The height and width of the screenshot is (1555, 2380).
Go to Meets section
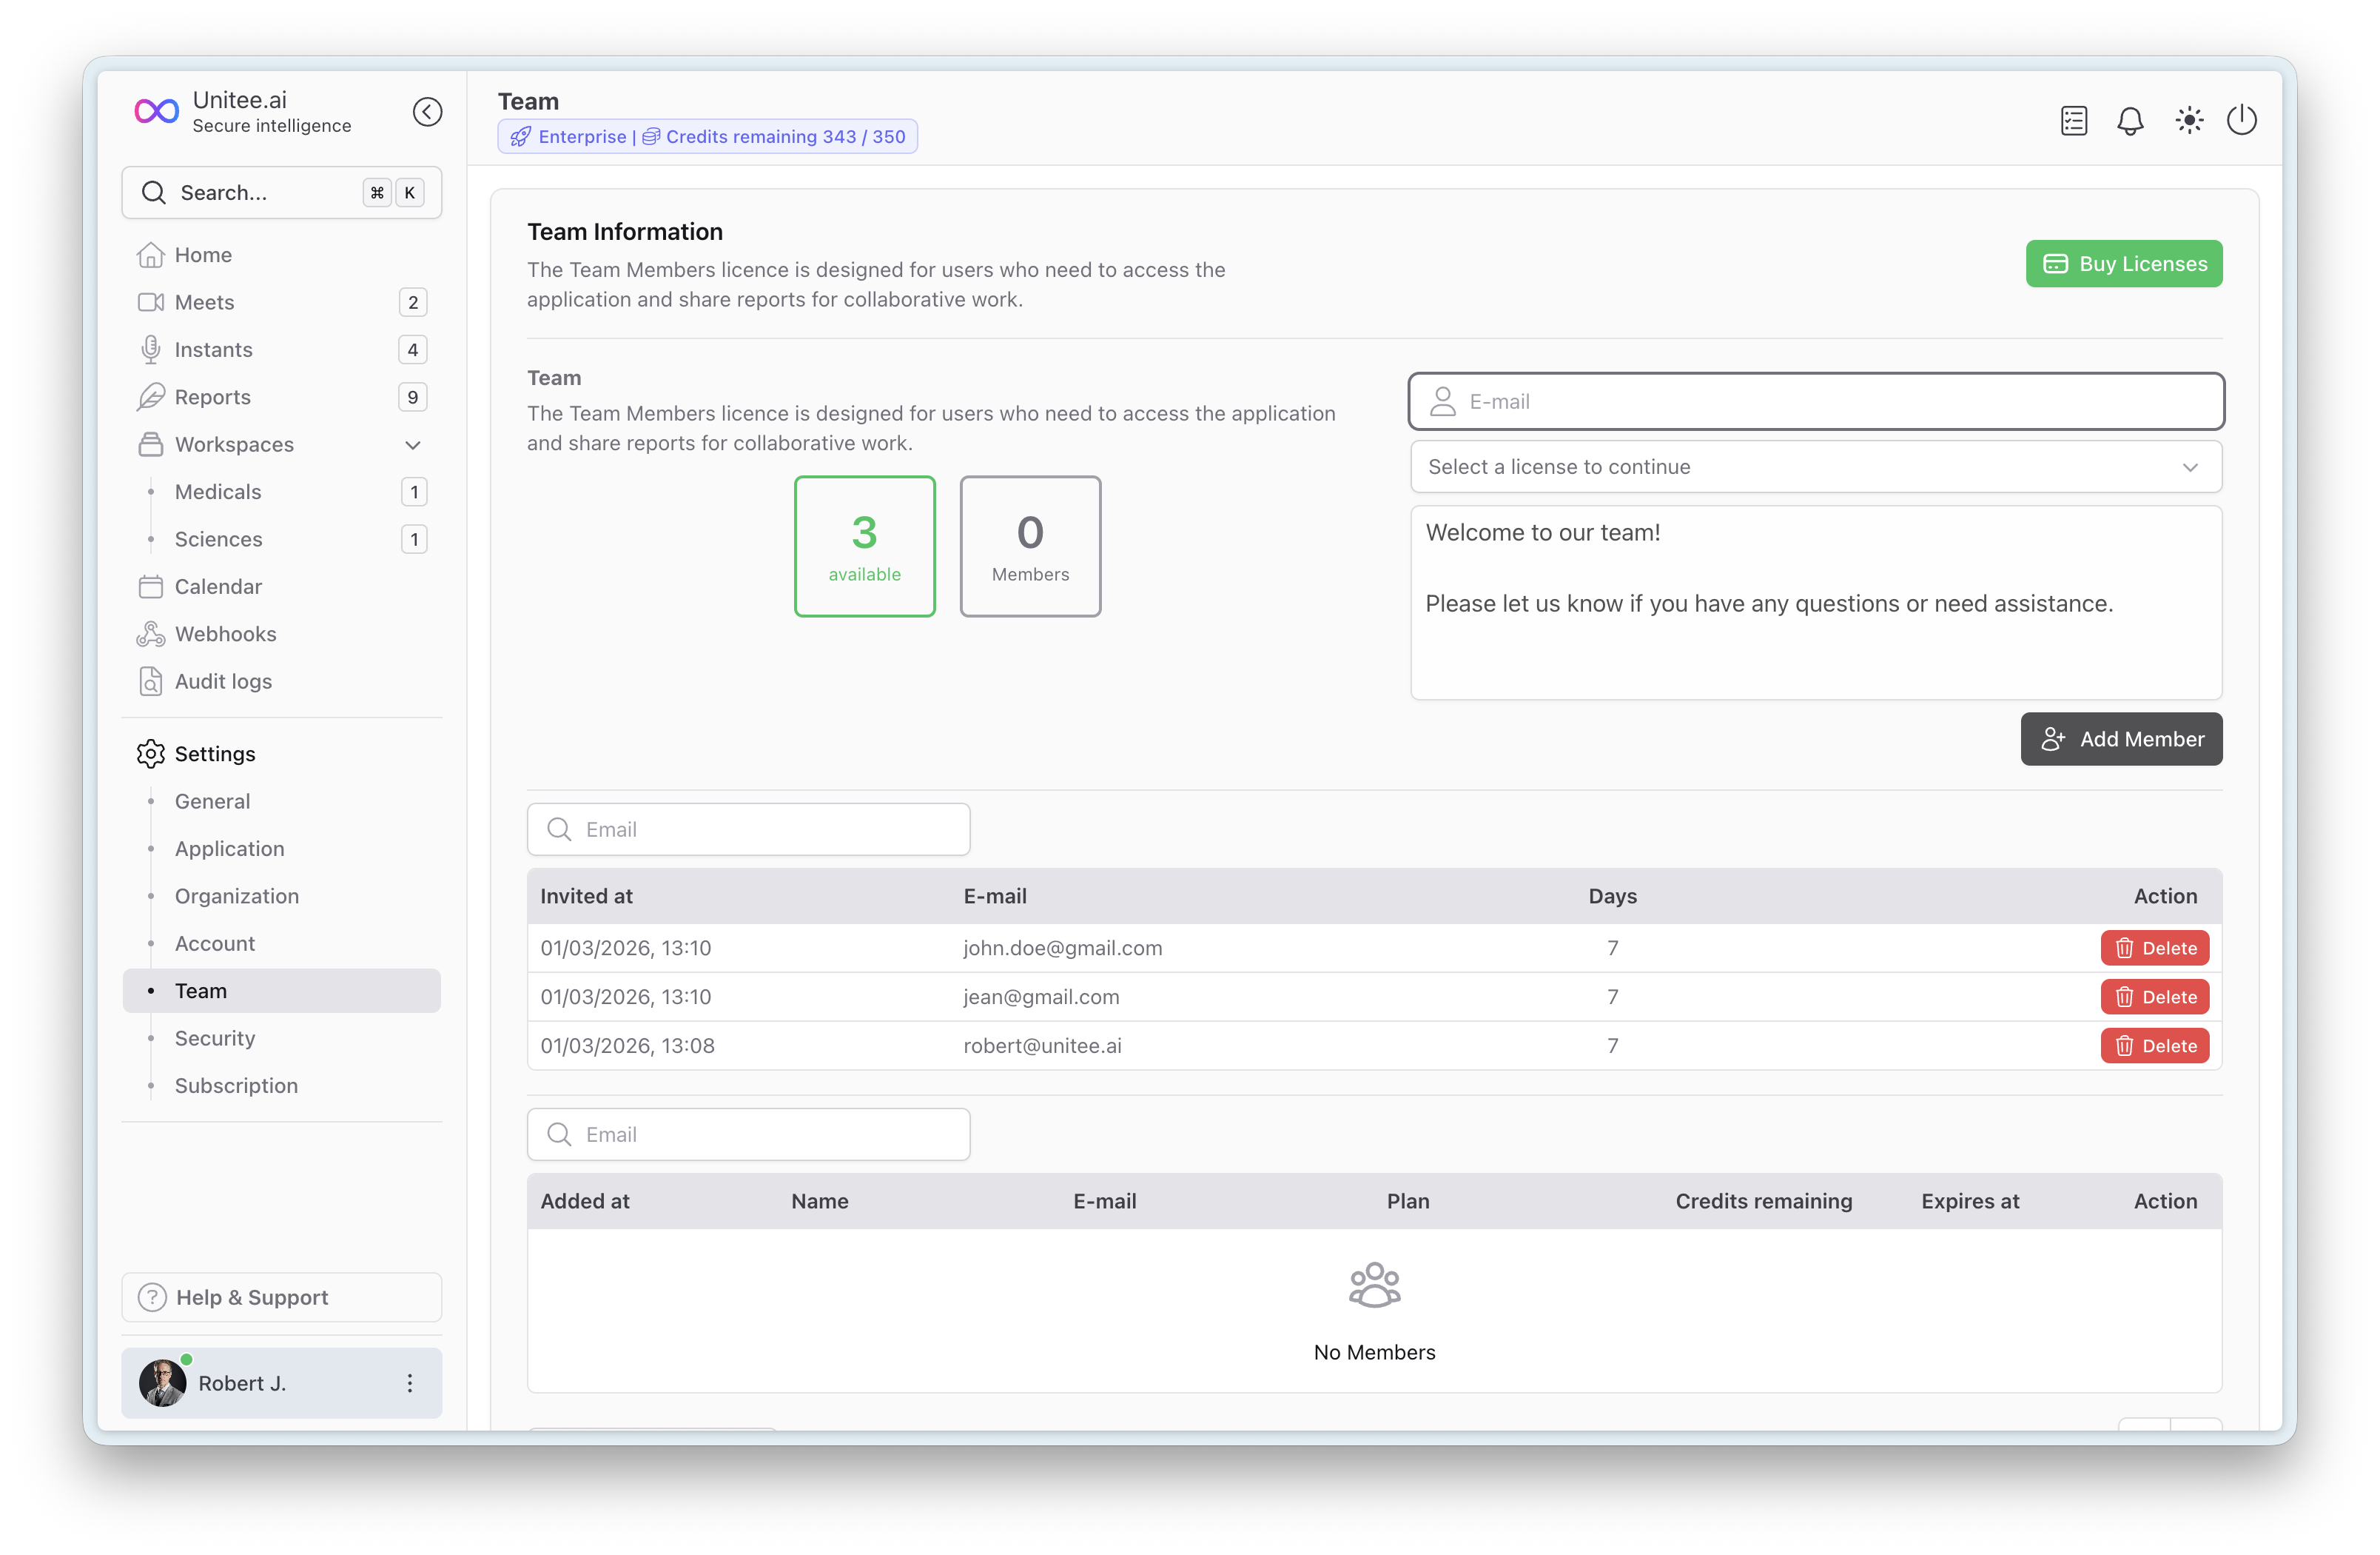[281, 302]
